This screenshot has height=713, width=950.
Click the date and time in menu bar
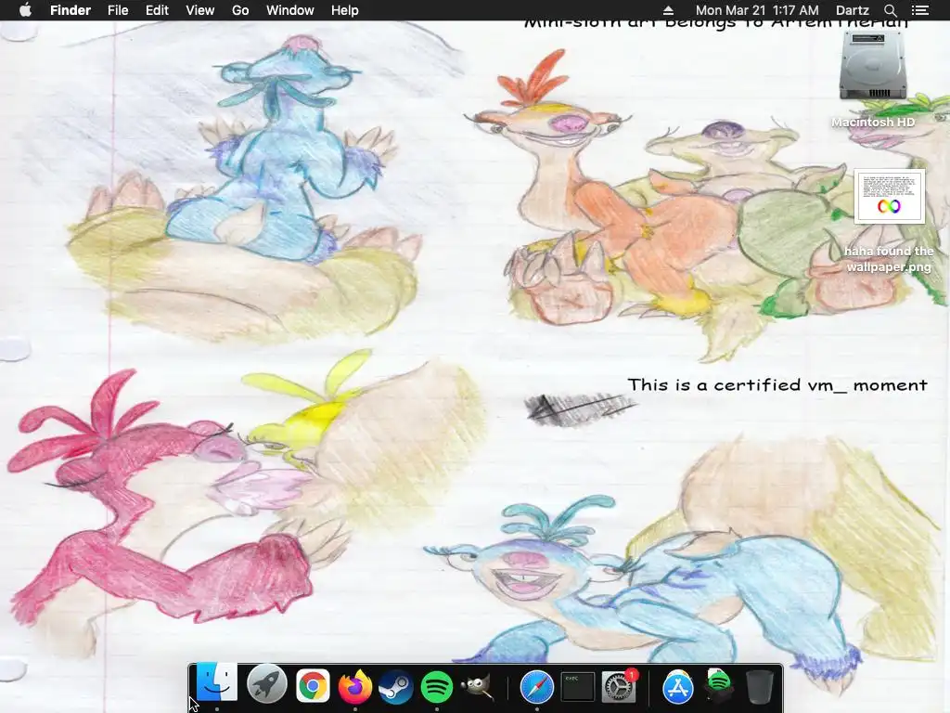(x=757, y=10)
